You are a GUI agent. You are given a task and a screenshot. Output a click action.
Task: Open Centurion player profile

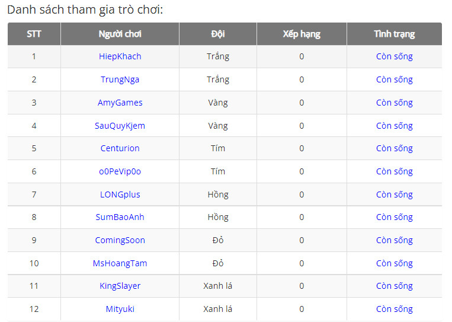pyautogui.click(x=120, y=148)
